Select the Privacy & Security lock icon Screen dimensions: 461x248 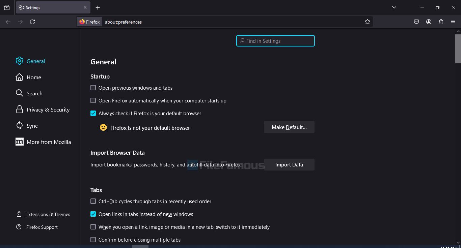coord(20,110)
